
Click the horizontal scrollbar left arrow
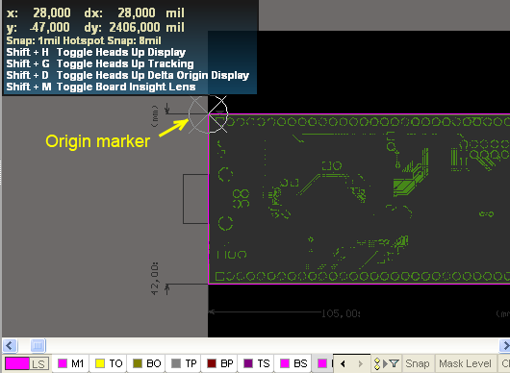coord(9,345)
